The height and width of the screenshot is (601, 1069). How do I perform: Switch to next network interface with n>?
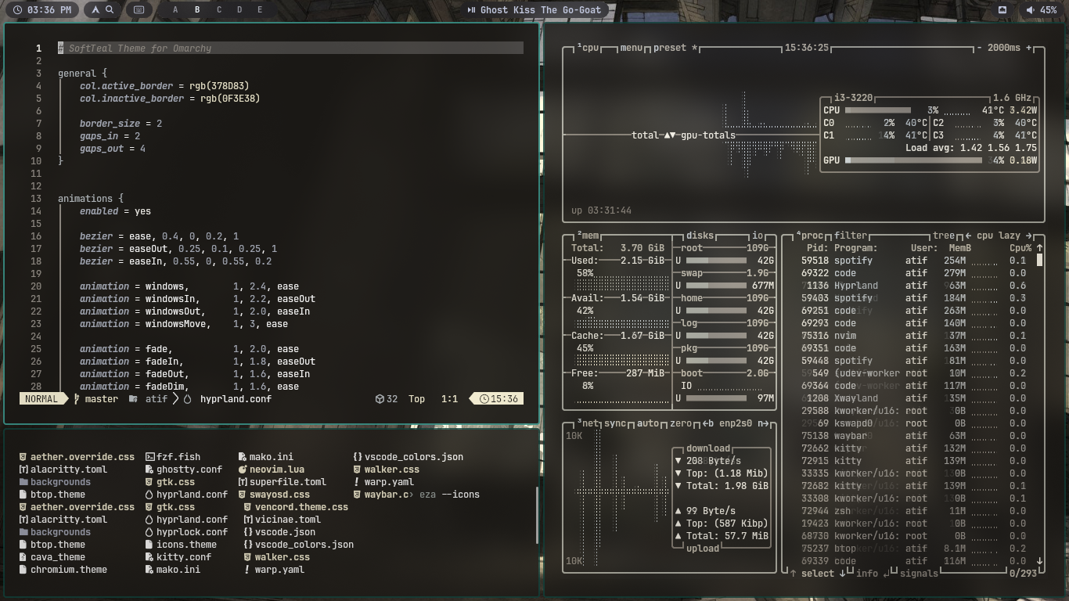click(x=763, y=423)
